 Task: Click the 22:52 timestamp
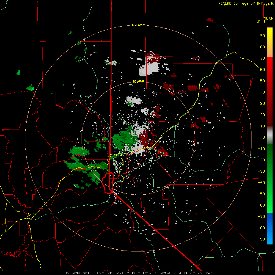[205, 273]
